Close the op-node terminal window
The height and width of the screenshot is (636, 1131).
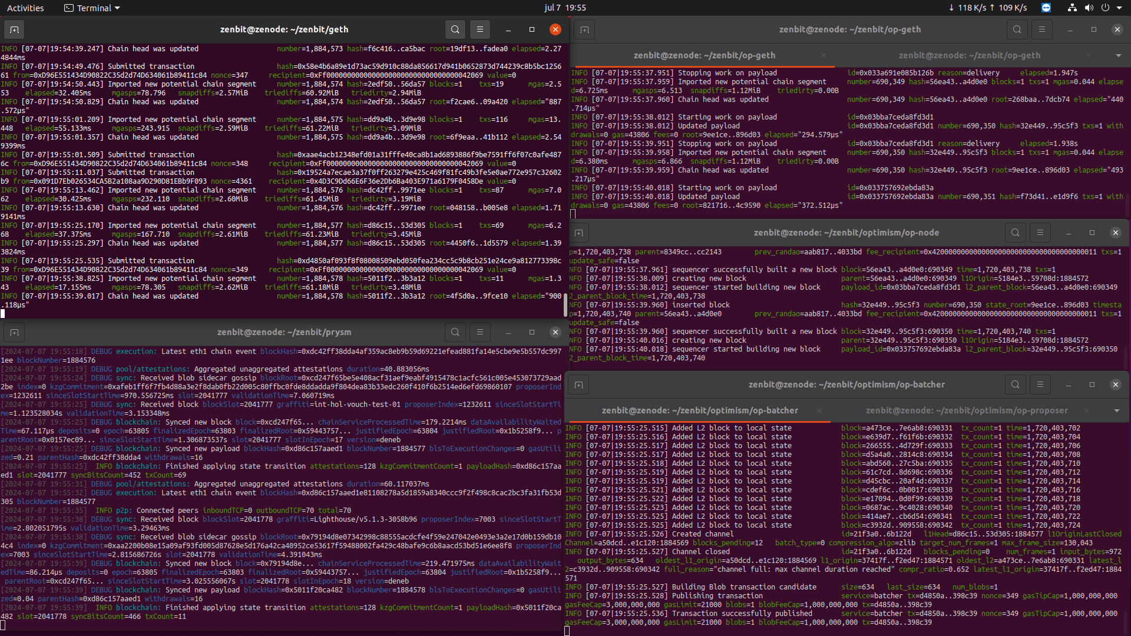1116,233
